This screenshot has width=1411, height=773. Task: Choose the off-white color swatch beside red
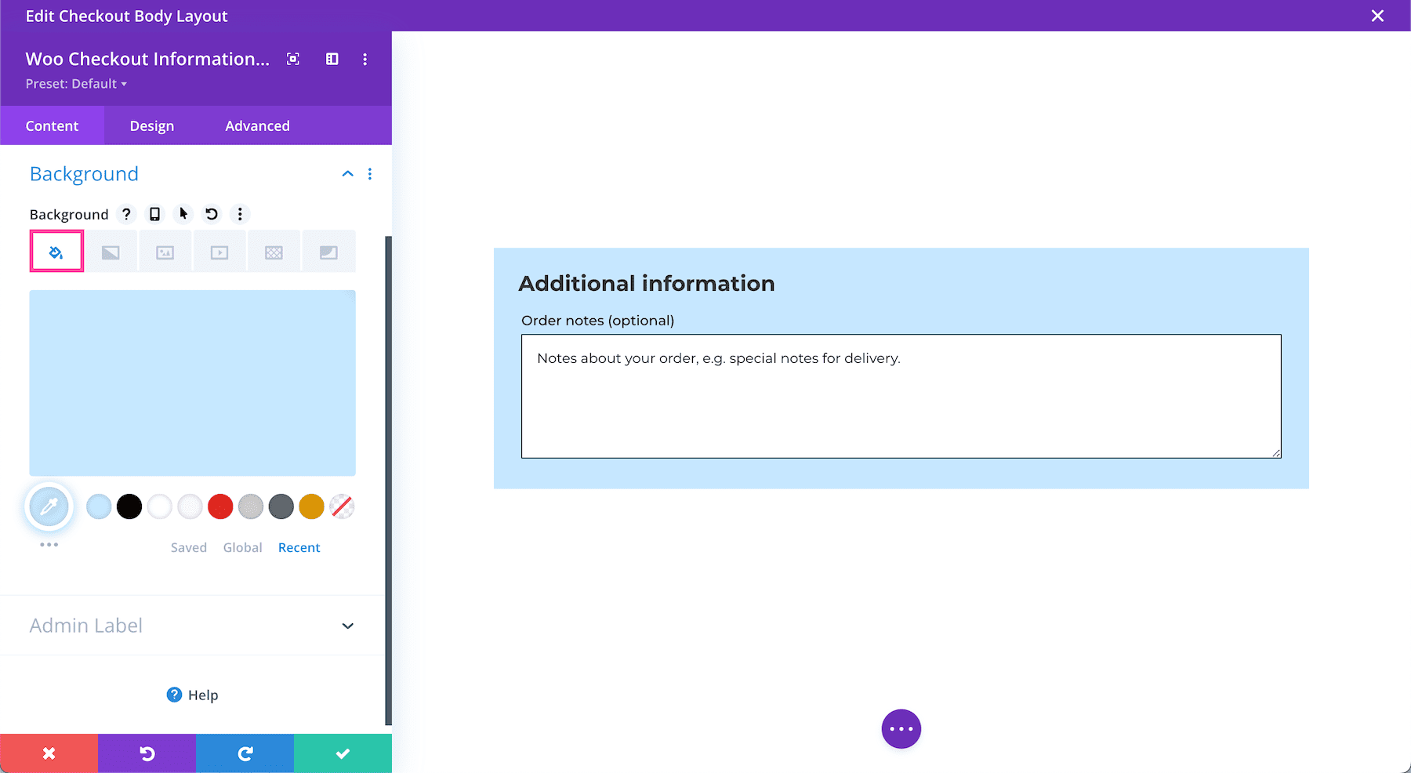tap(190, 506)
